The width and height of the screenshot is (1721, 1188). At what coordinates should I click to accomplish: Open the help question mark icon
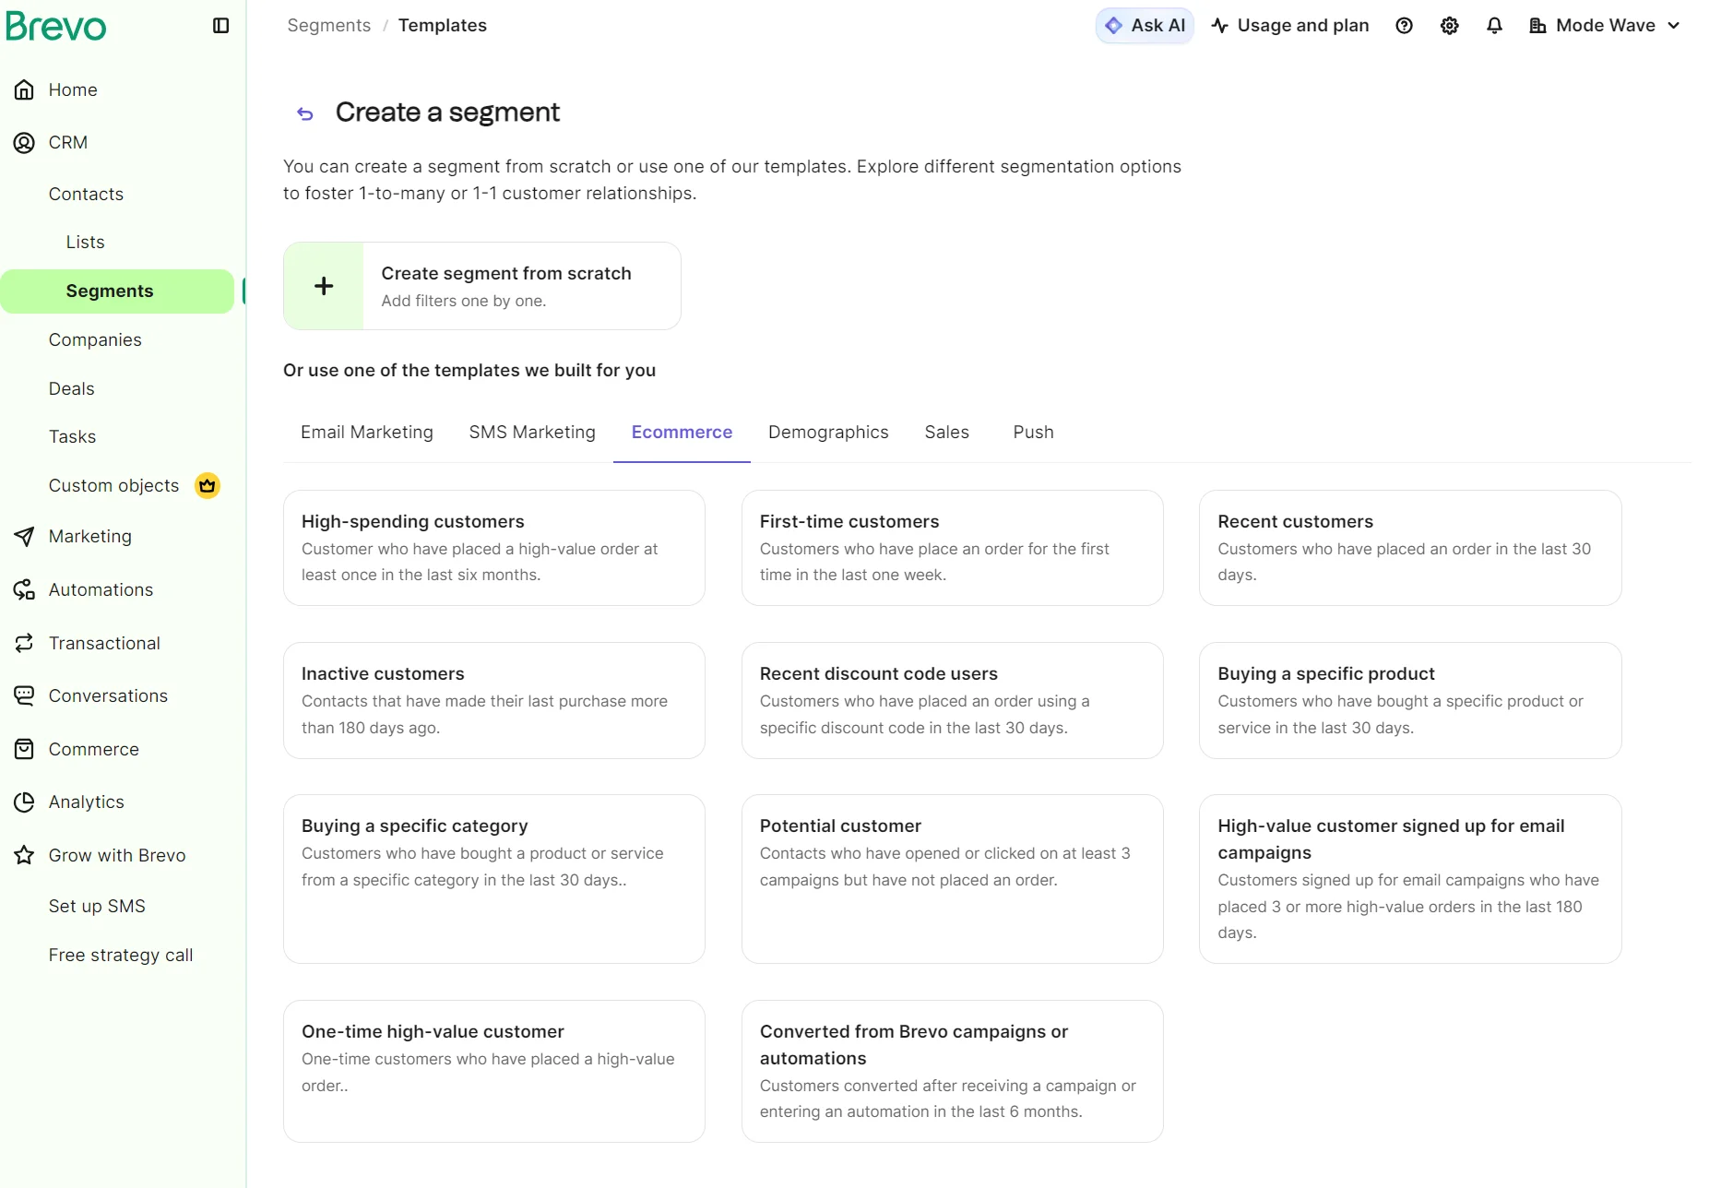pos(1404,26)
